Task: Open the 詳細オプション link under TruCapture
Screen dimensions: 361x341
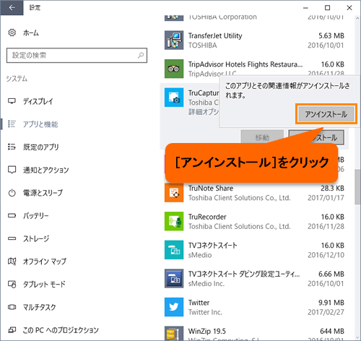Action: click(204, 112)
